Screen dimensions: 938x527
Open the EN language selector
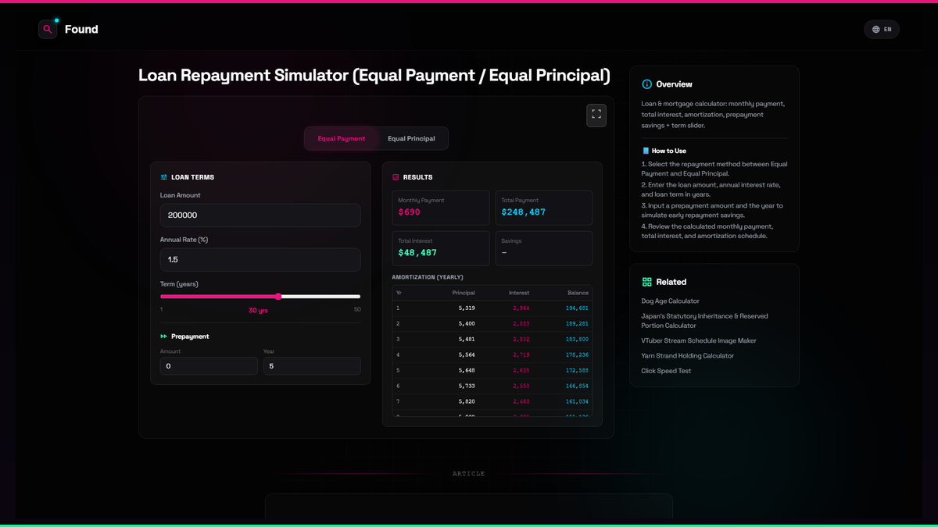coord(882,30)
